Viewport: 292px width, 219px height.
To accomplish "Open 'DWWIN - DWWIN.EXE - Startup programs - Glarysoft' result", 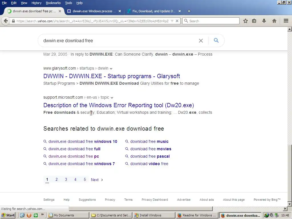I will point(111,76).
